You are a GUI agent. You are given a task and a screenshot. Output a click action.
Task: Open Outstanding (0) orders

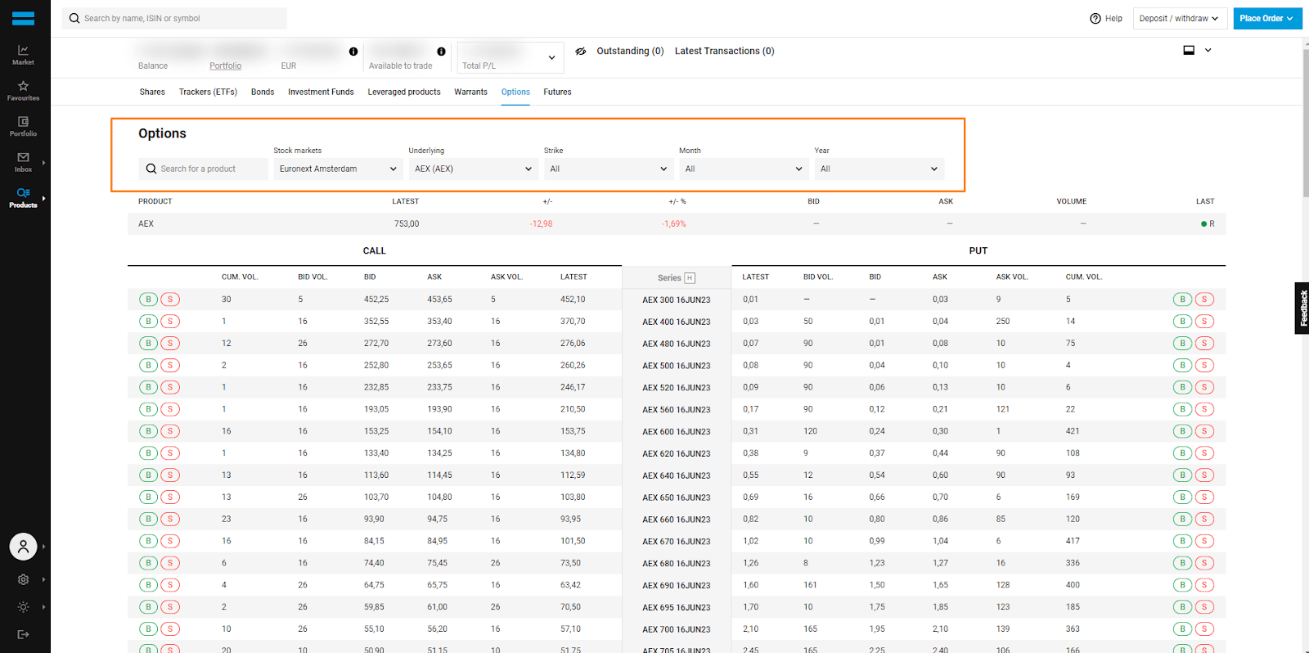[630, 51]
